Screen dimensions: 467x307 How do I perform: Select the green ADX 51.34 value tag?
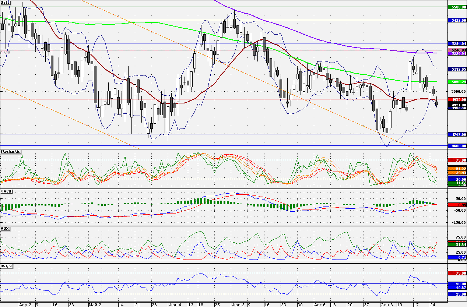[456, 244]
